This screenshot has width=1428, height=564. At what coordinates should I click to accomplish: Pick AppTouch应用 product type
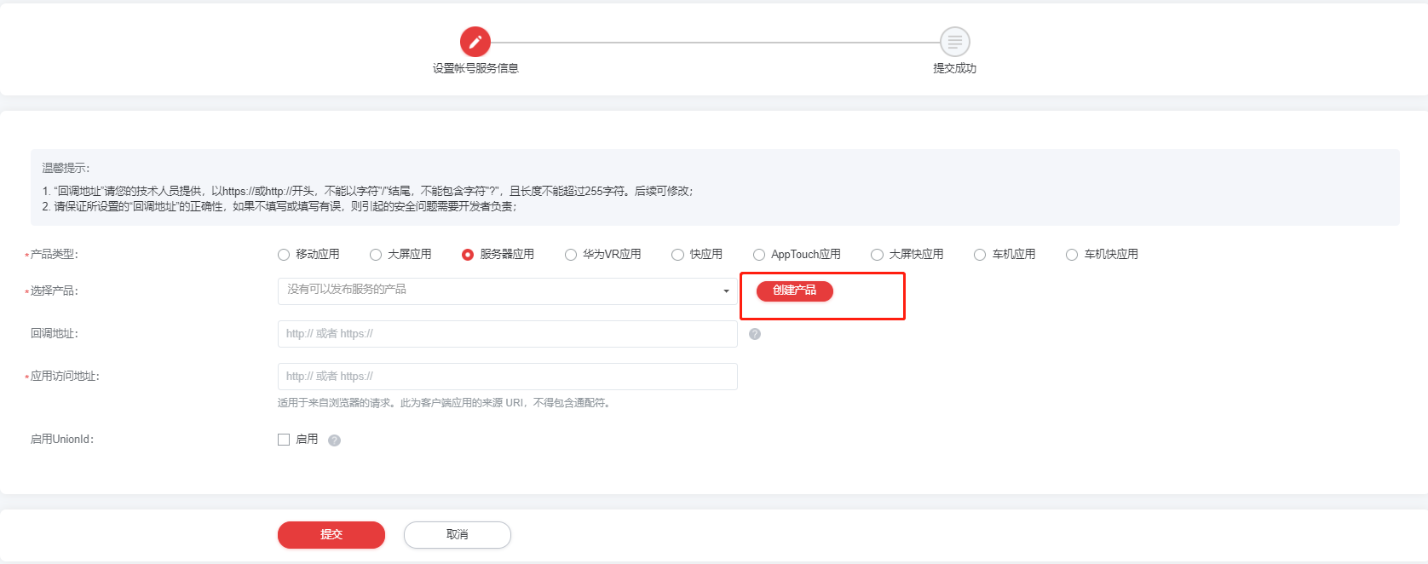click(759, 255)
